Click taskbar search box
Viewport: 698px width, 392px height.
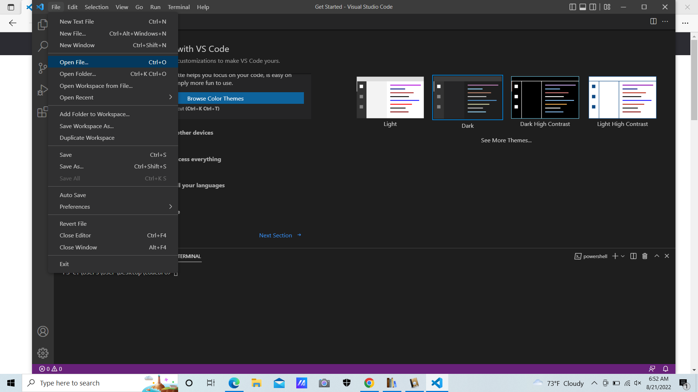point(100,383)
